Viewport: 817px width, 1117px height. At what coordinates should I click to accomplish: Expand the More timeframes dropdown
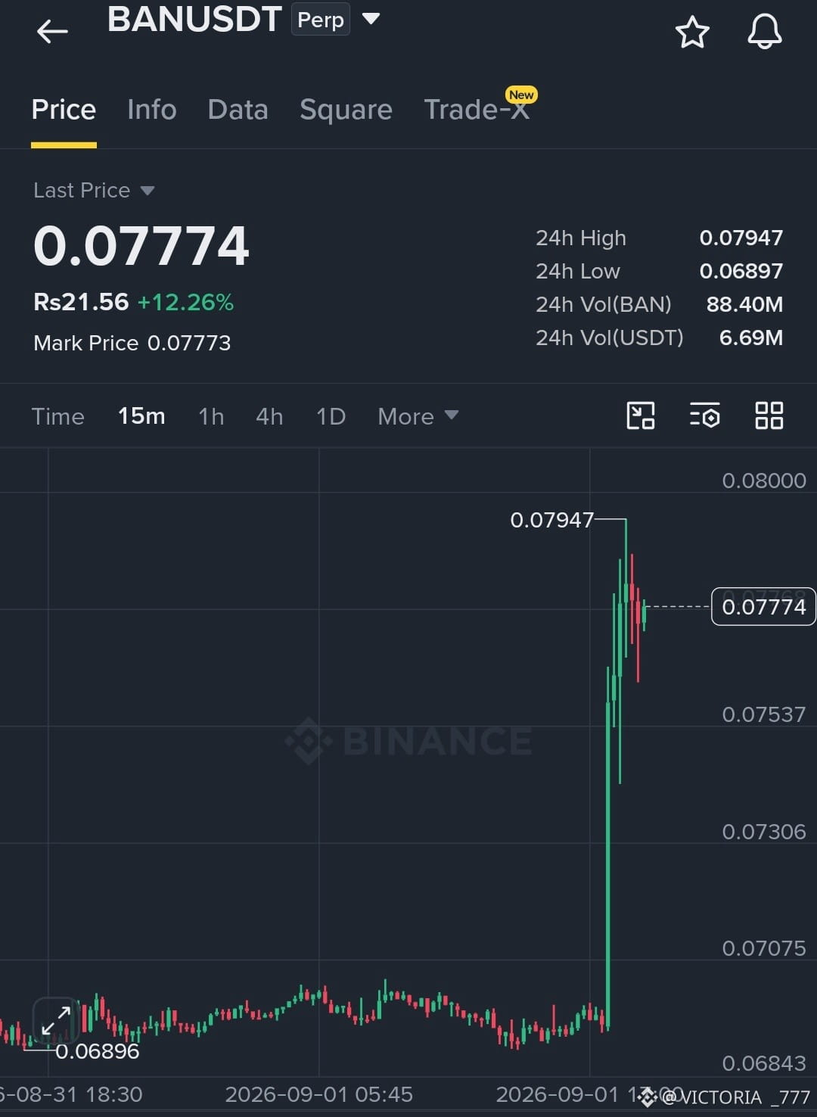click(418, 416)
